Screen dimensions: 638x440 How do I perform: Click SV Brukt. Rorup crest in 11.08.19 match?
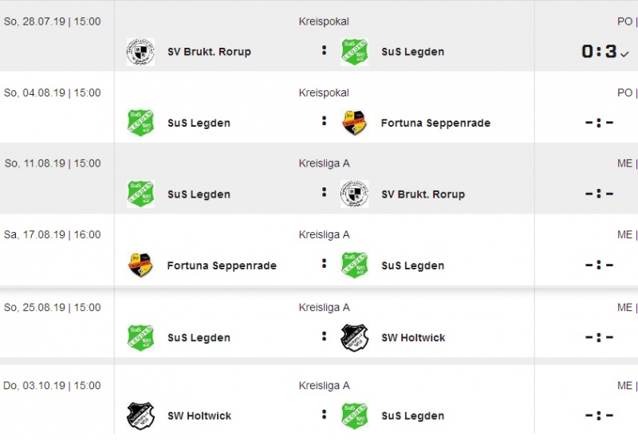(x=354, y=194)
